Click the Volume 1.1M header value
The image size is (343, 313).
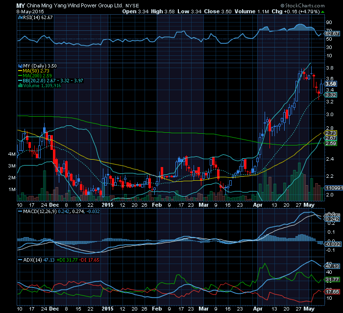pos(251,11)
